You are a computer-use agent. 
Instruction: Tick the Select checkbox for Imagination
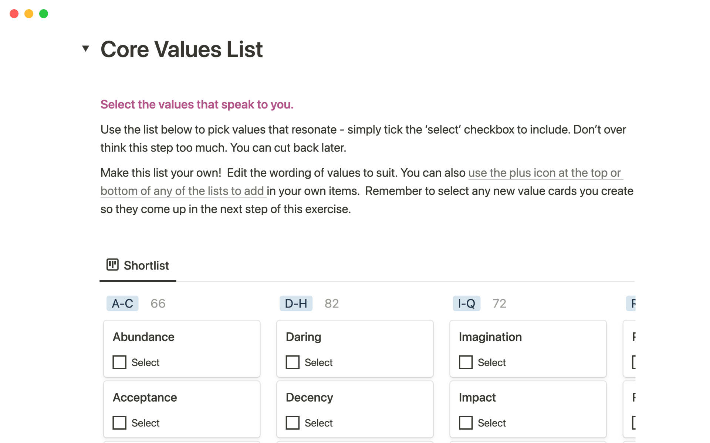466,362
